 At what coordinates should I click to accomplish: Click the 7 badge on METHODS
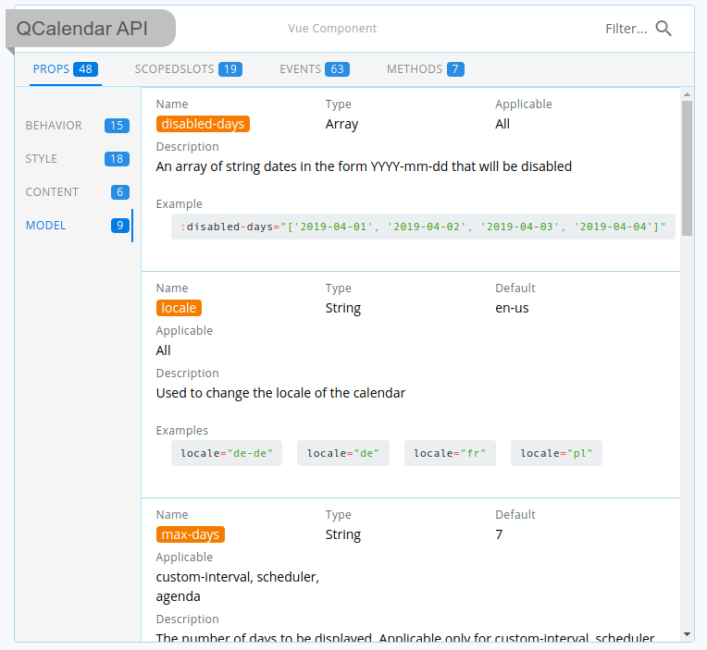[455, 69]
